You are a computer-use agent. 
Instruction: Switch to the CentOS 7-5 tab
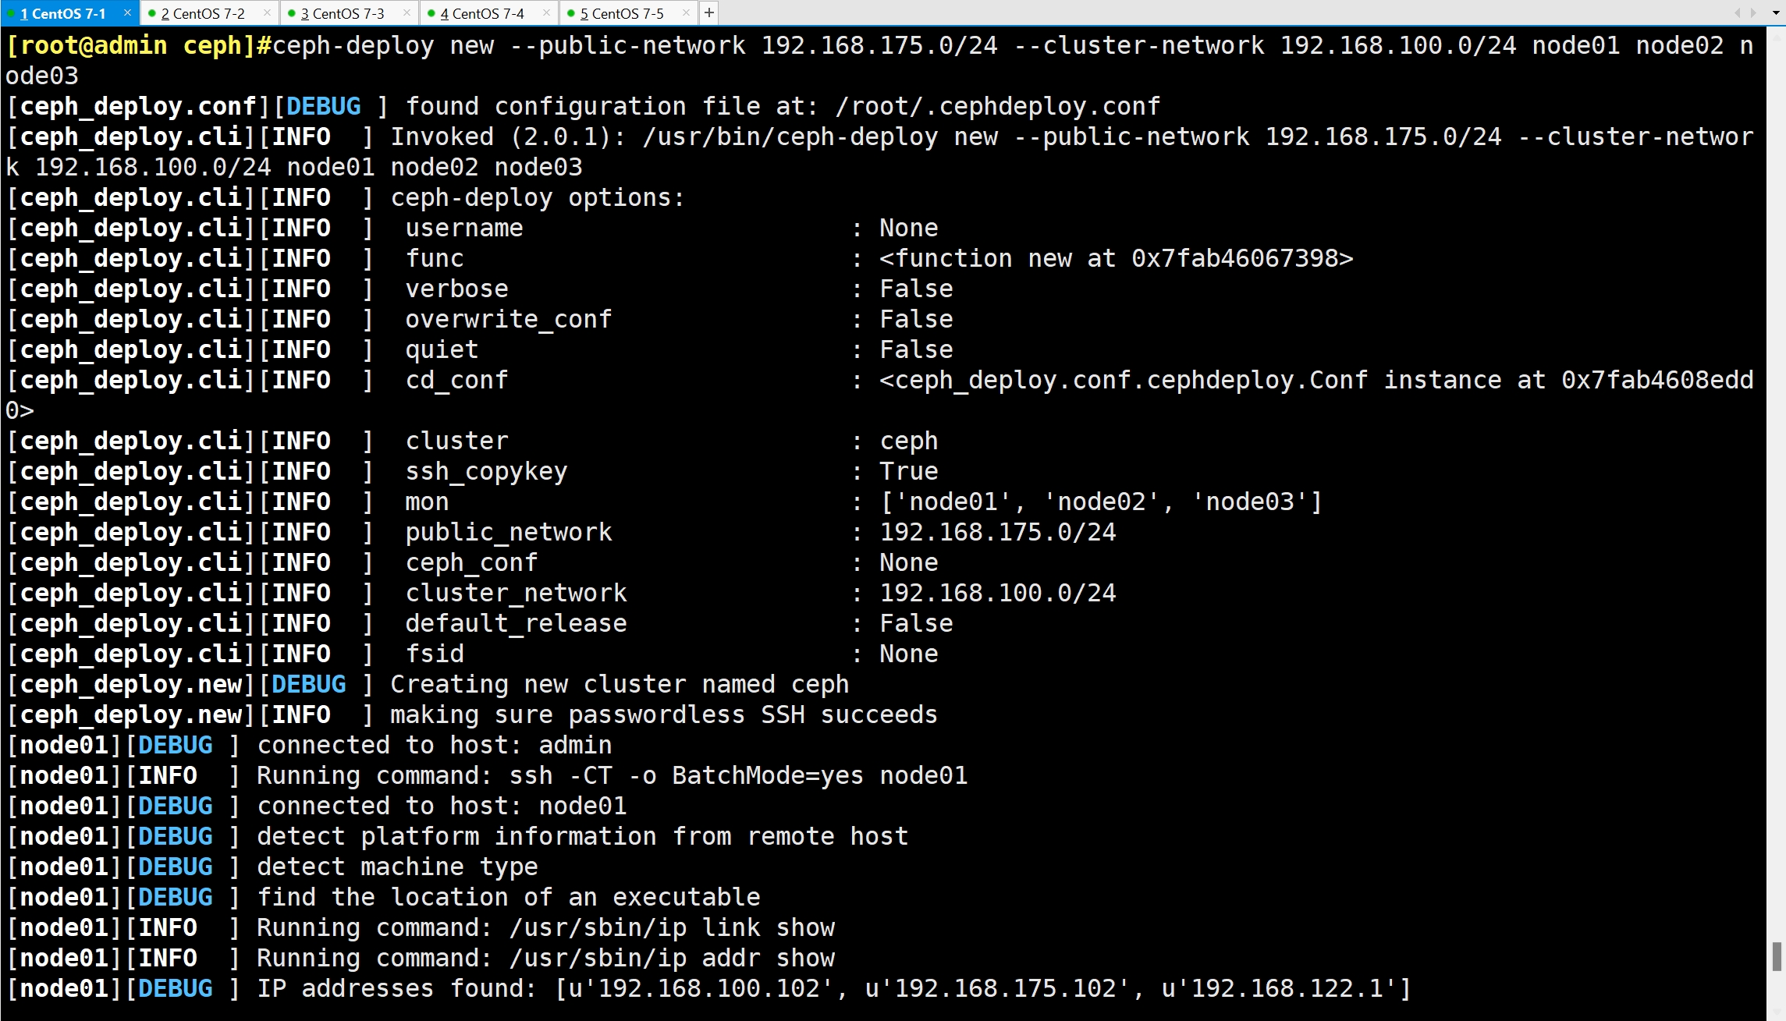(x=622, y=13)
